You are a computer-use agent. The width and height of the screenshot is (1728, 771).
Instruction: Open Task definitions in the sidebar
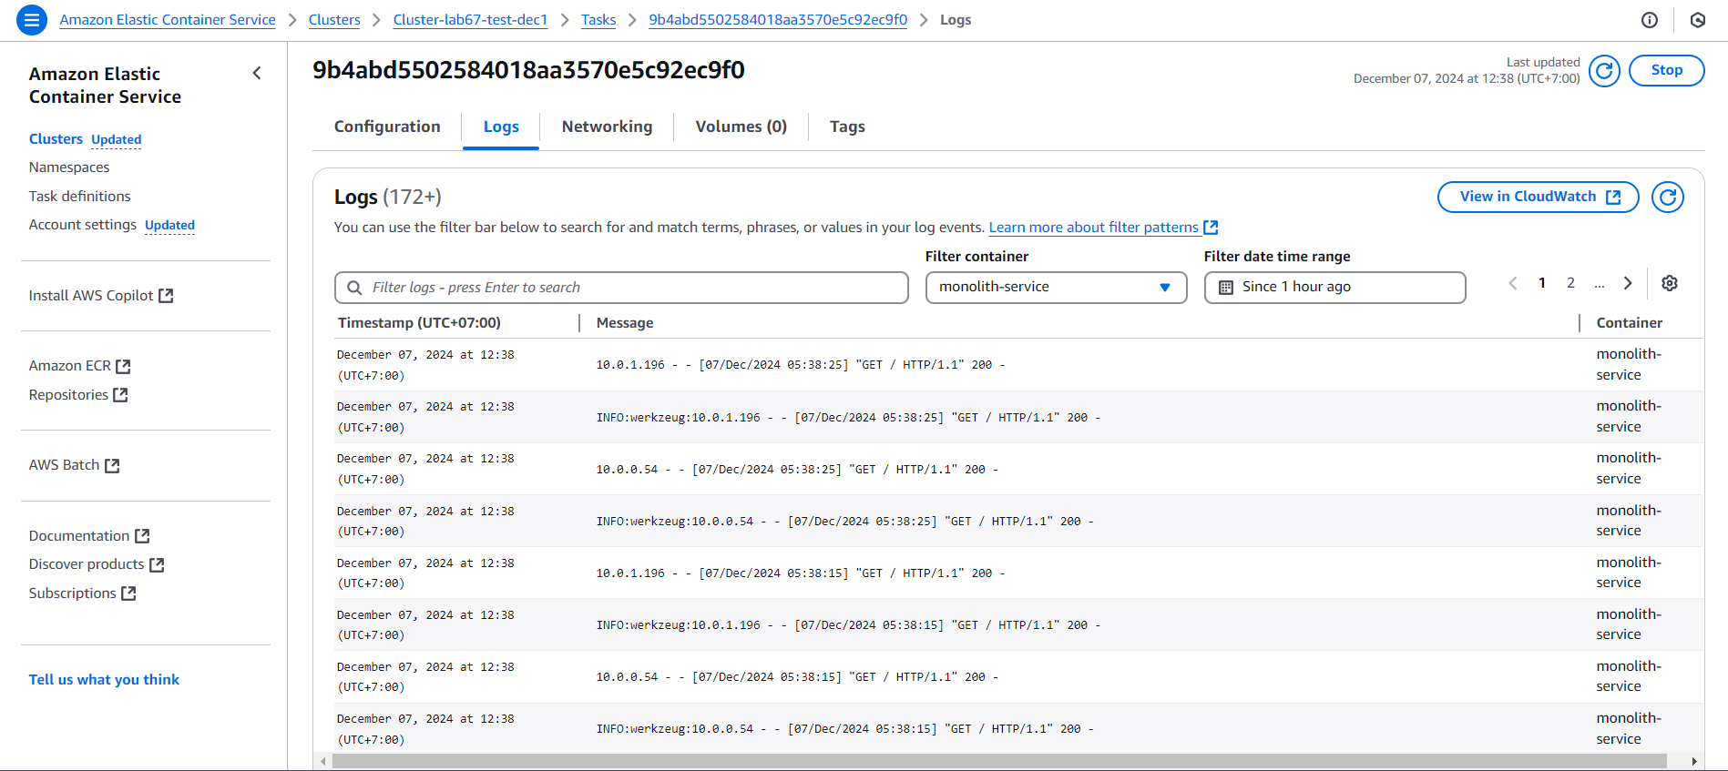pos(79,197)
